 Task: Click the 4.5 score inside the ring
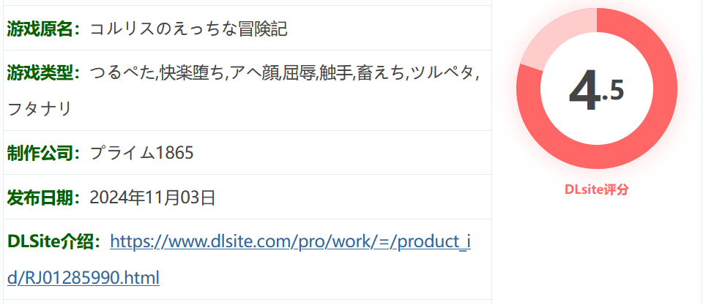pyautogui.click(x=596, y=92)
